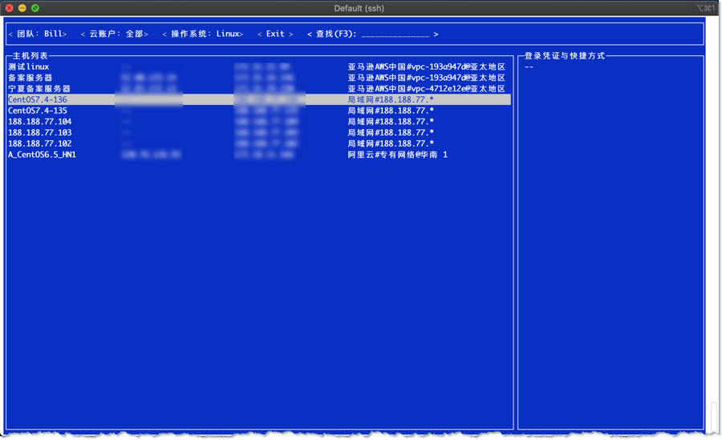
Task: Choose the 宁夏备案服务器 host
Action: 39,89
